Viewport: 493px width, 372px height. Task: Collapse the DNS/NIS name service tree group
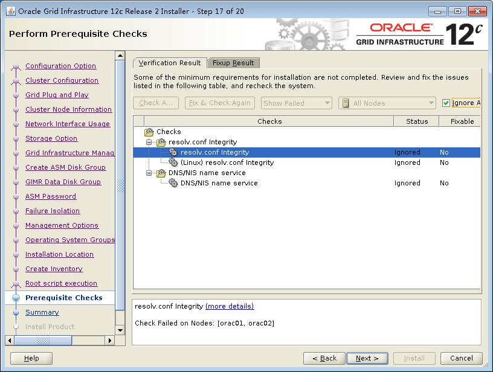tap(149, 173)
